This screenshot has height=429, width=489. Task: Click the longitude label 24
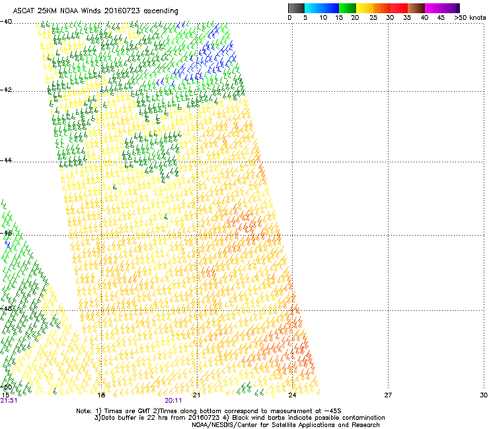click(292, 395)
